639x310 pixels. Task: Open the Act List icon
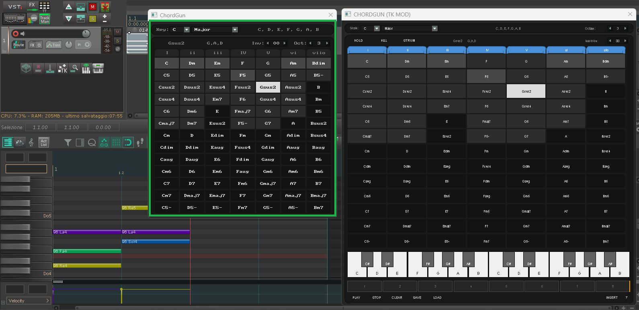43,142
